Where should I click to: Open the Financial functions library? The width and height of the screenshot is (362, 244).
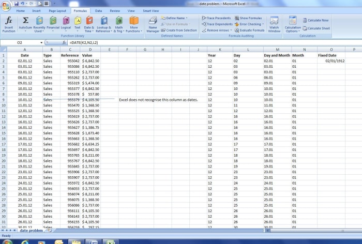point(53,23)
